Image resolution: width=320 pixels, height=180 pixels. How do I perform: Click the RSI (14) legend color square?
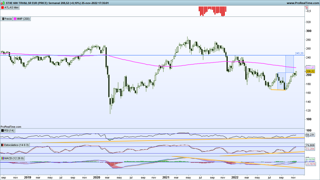pyautogui.click(x=2, y=131)
